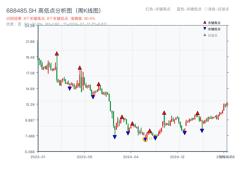The width and height of the screenshot is (252, 189).
Task: Click the blue triangle in 关键低点 legend
Action: tap(205, 29)
